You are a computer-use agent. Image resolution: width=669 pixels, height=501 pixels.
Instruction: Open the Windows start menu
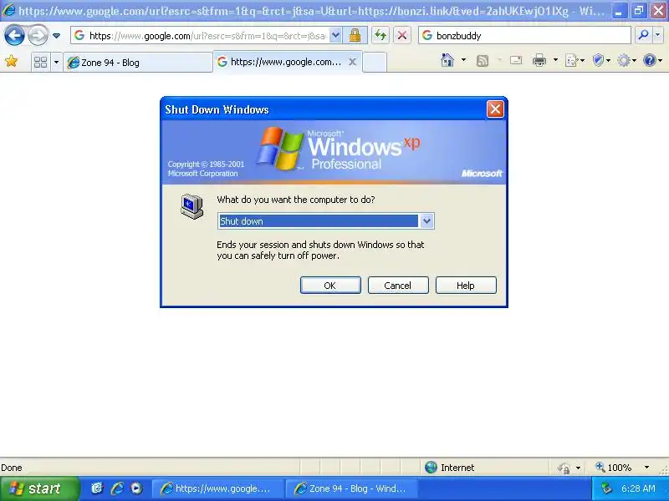tap(38, 488)
